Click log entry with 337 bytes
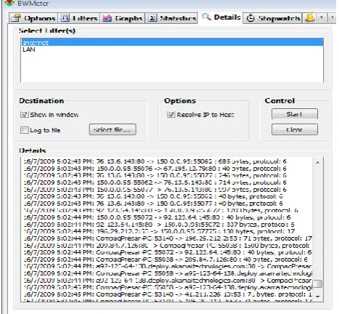 pyautogui.click(x=159, y=225)
